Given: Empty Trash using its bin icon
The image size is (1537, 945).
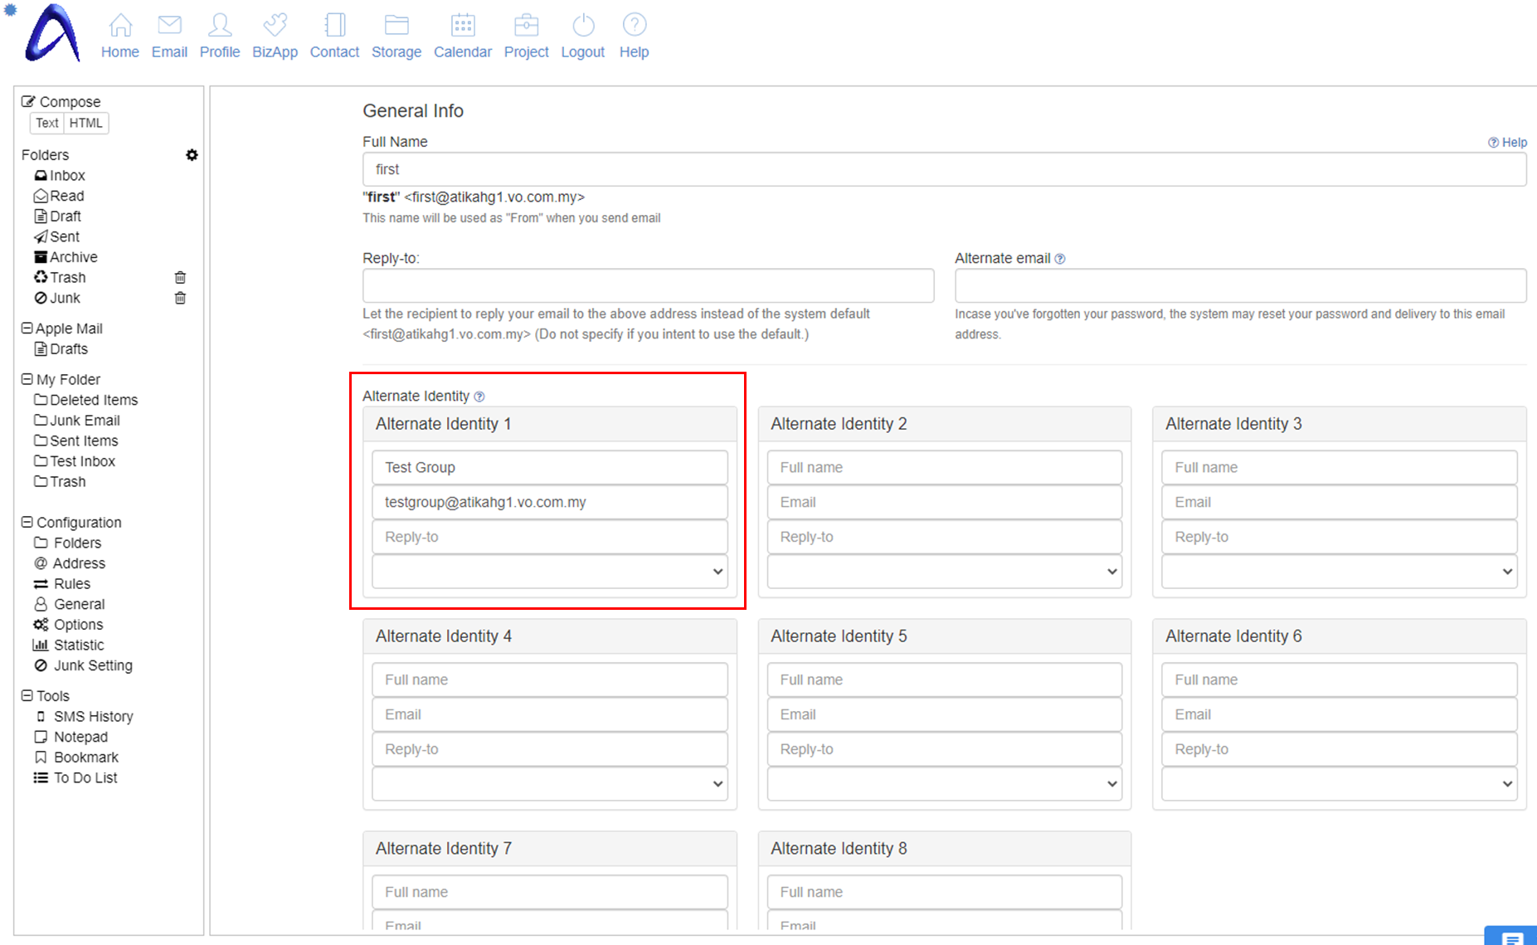Looking at the screenshot, I should point(180,277).
